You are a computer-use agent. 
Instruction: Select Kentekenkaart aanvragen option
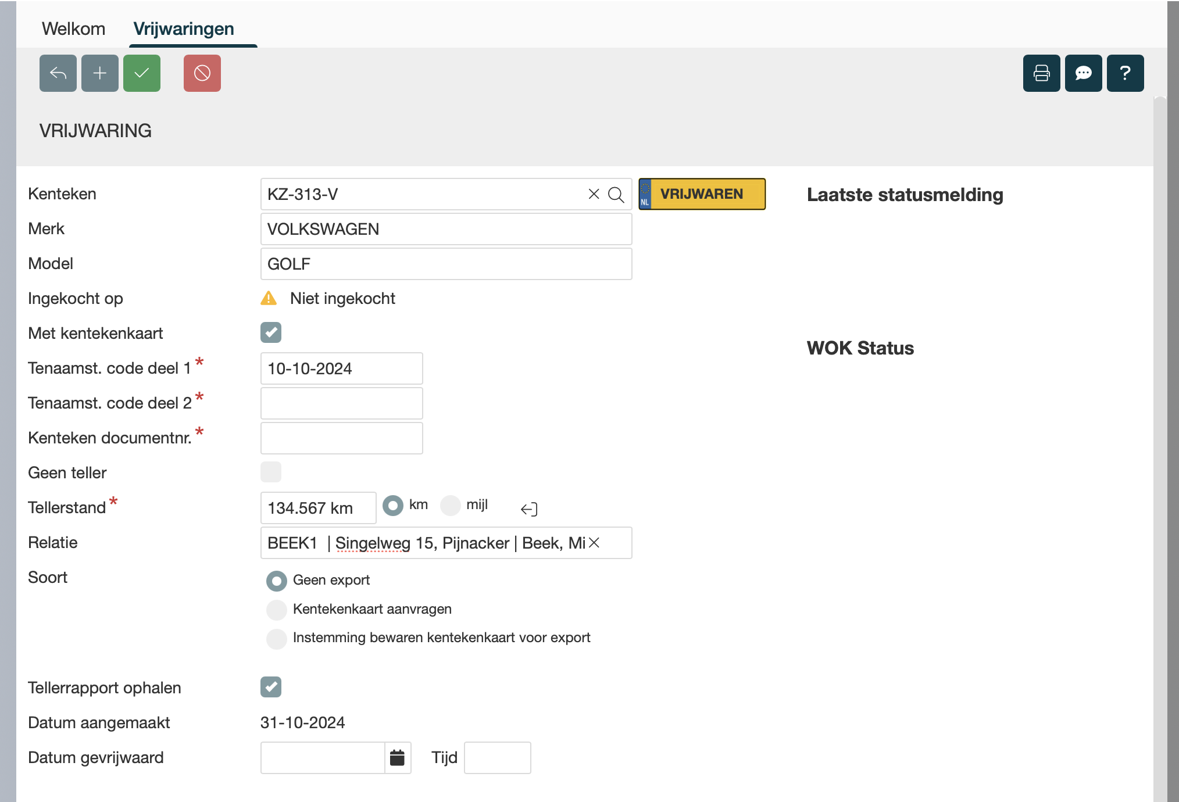(277, 610)
